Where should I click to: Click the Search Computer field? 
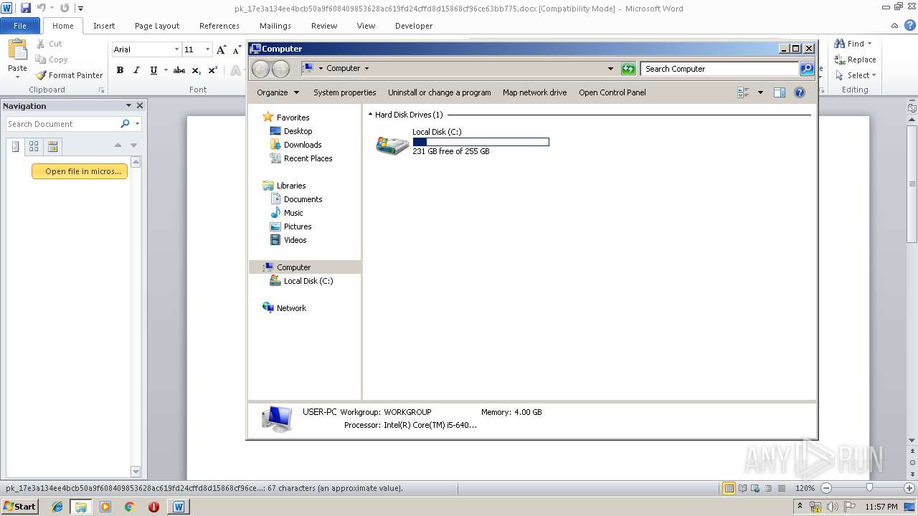[x=719, y=69]
